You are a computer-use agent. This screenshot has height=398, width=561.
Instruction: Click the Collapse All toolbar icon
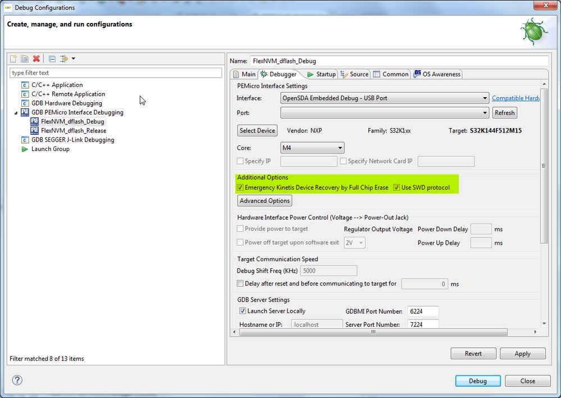(x=52, y=58)
